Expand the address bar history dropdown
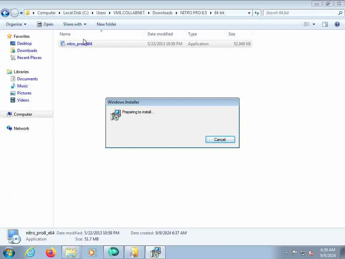The height and width of the screenshot is (259, 345). [x=249, y=13]
